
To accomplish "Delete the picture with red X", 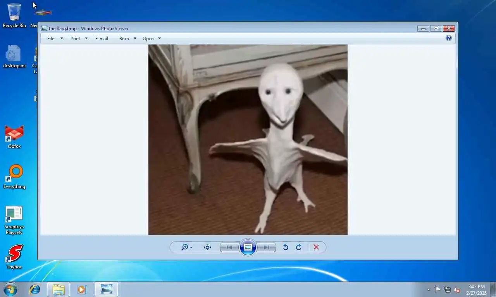I will [316, 247].
